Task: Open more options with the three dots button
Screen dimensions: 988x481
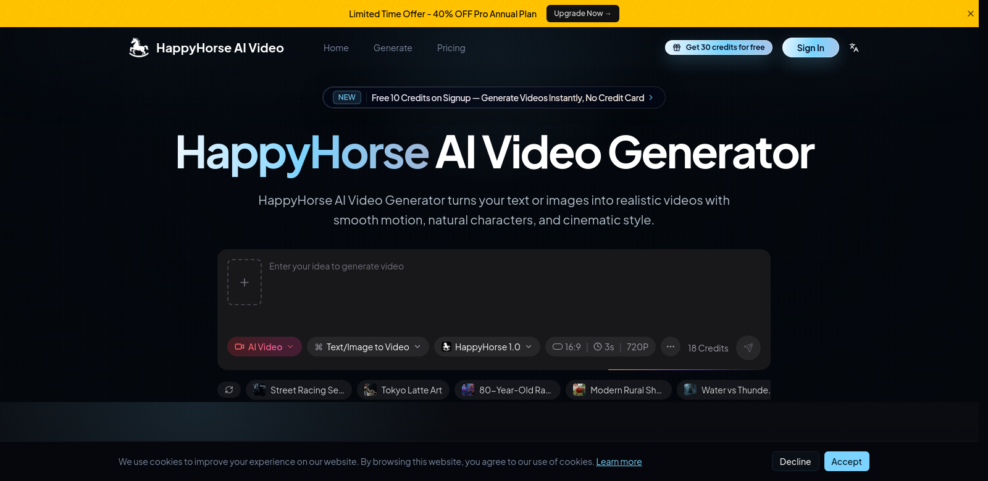Action: [x=671, y=347]
